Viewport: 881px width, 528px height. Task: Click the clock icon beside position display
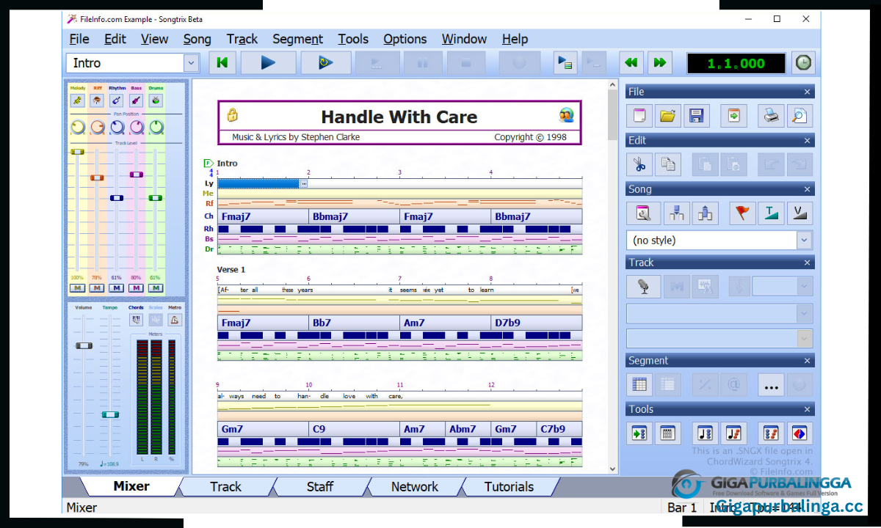(x=804, y=63)
